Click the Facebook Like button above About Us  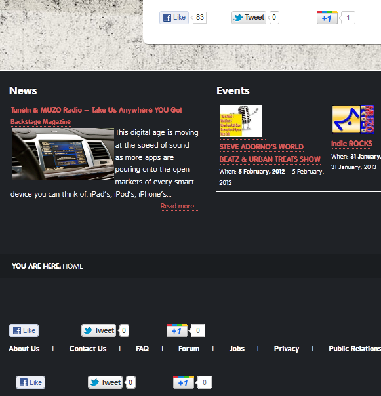coord(24,330)
